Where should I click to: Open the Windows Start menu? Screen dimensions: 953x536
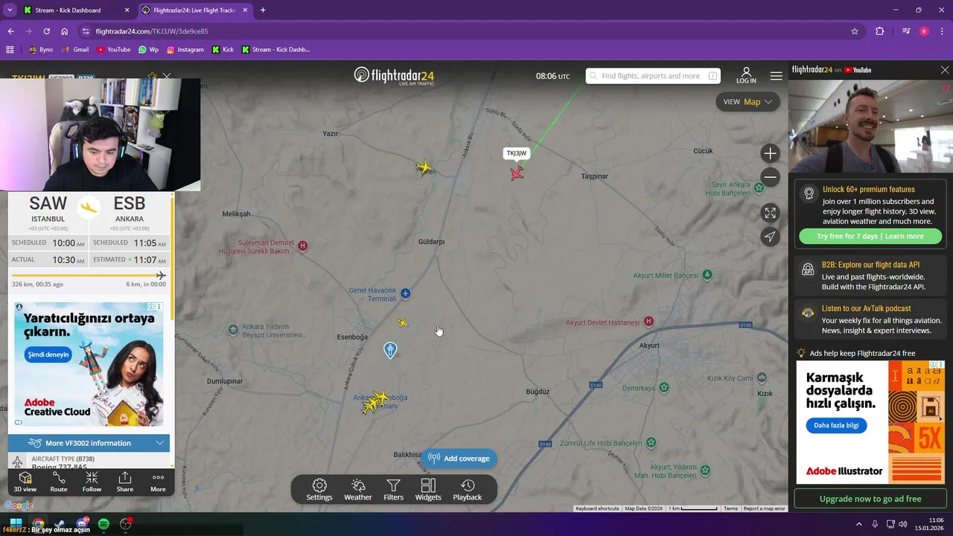[16, 524]
